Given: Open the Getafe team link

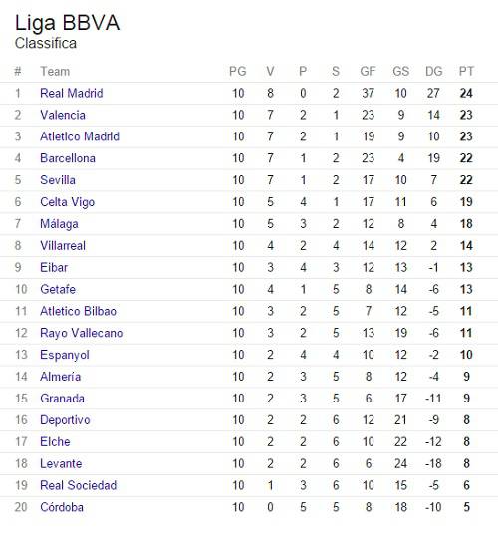Looking at the screenshot, I should tap(58, 290).
